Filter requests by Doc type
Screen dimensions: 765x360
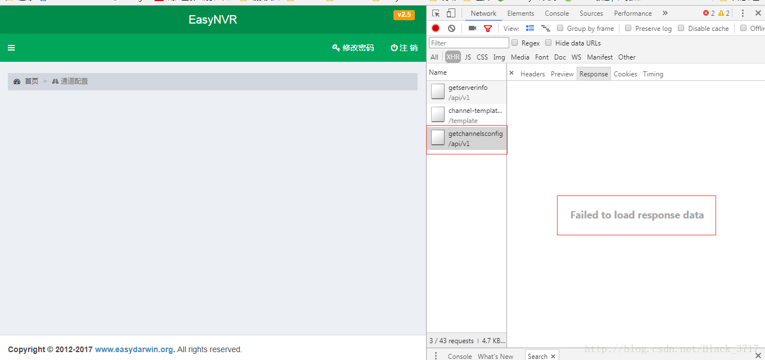pos(560,57)
